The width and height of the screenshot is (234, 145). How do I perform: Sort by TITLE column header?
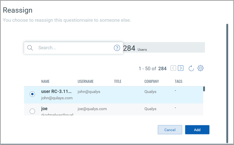(118, 81)
